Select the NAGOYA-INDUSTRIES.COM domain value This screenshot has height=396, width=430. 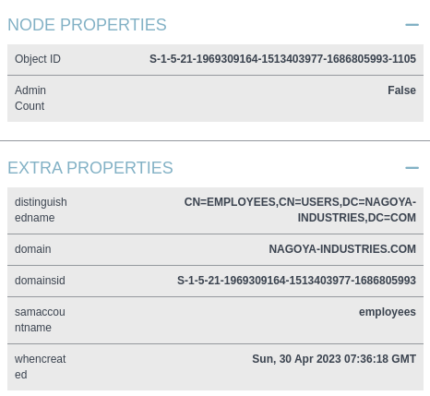342,249
